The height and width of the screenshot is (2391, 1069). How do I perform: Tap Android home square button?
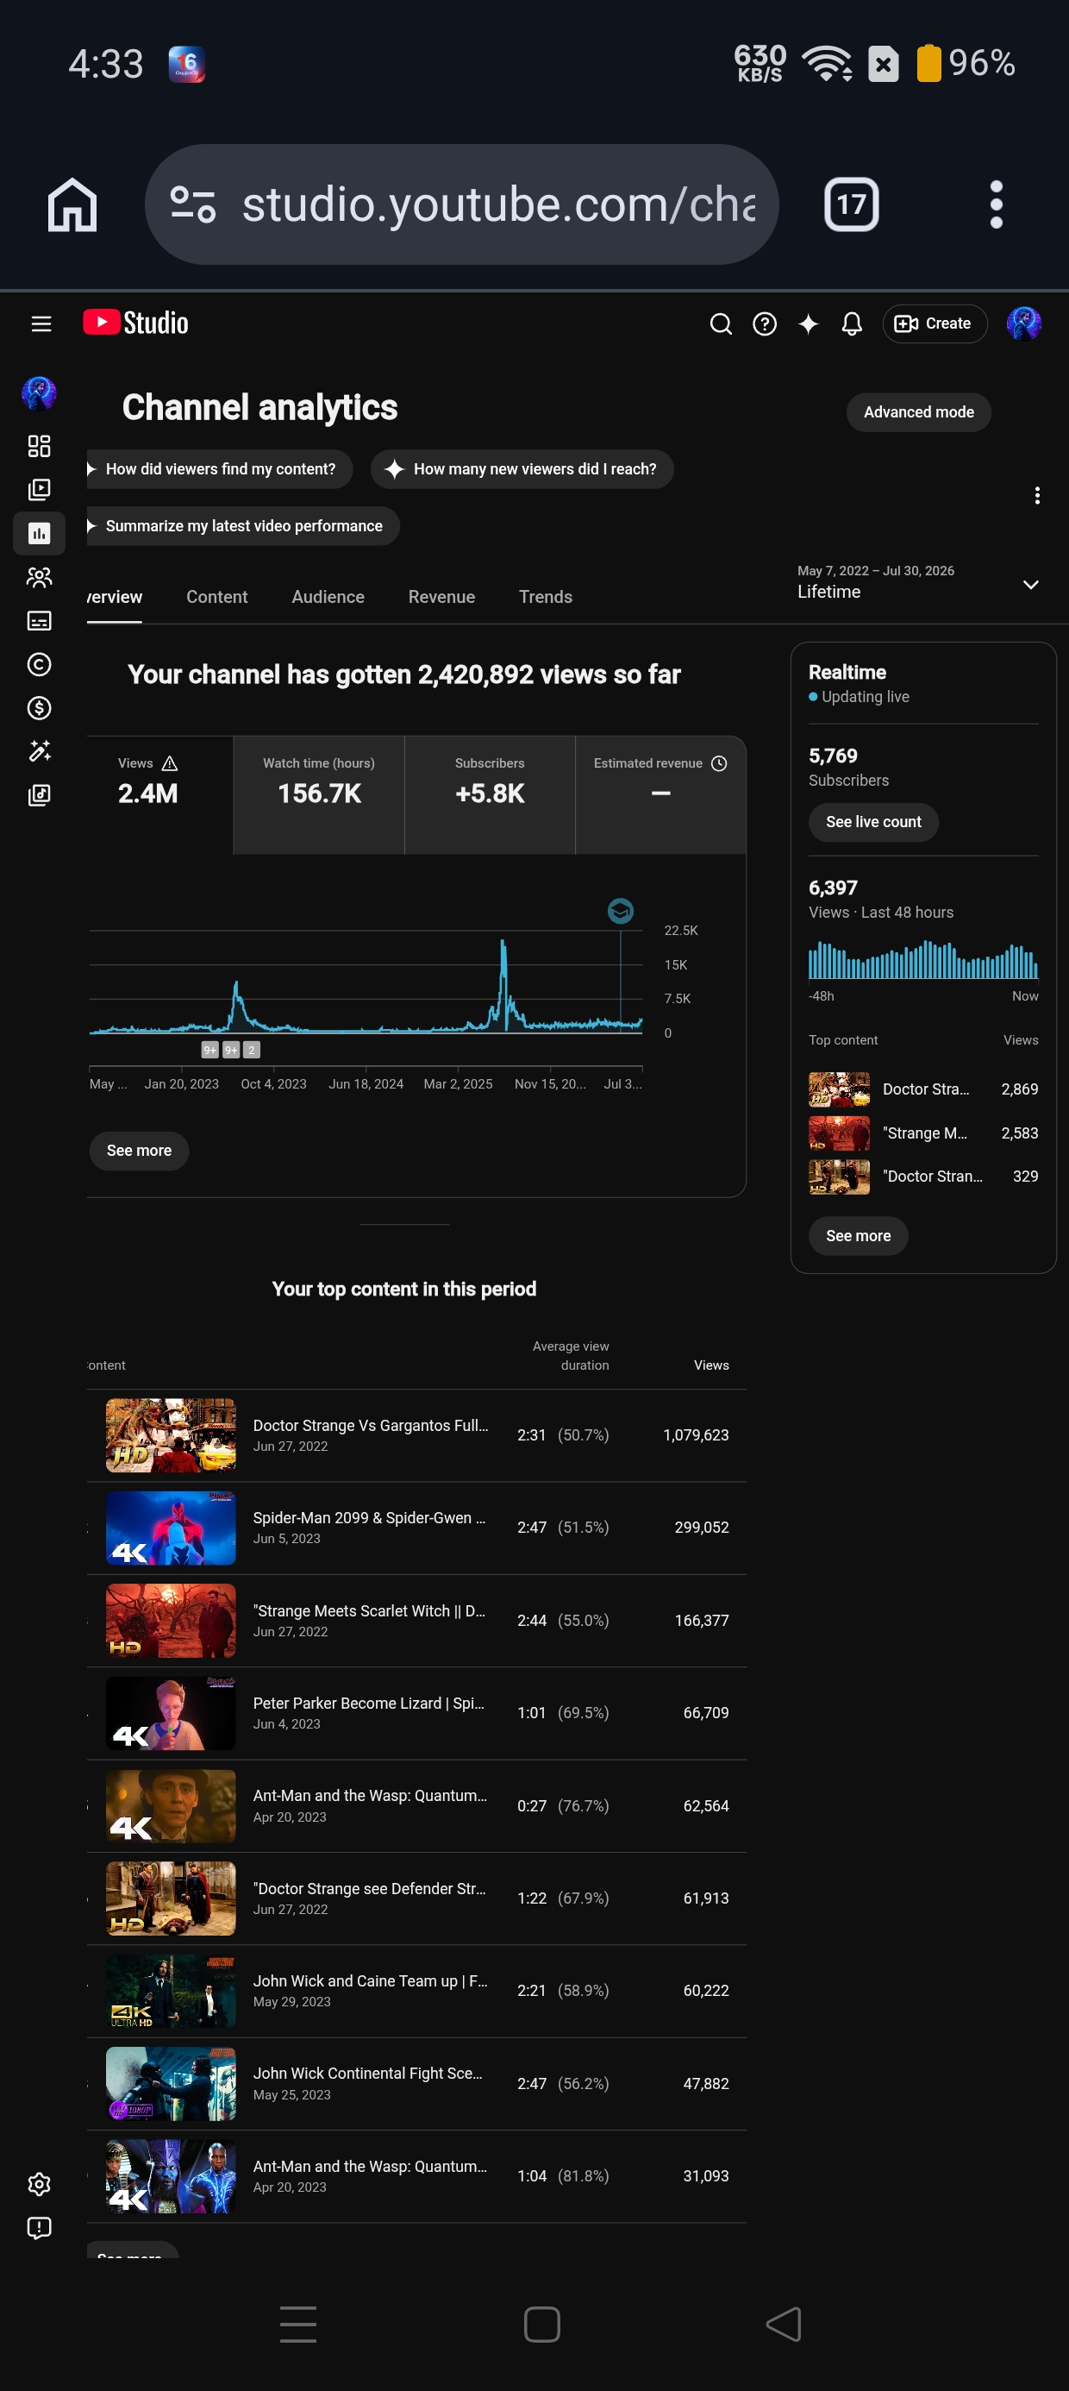coord(542,2325)
